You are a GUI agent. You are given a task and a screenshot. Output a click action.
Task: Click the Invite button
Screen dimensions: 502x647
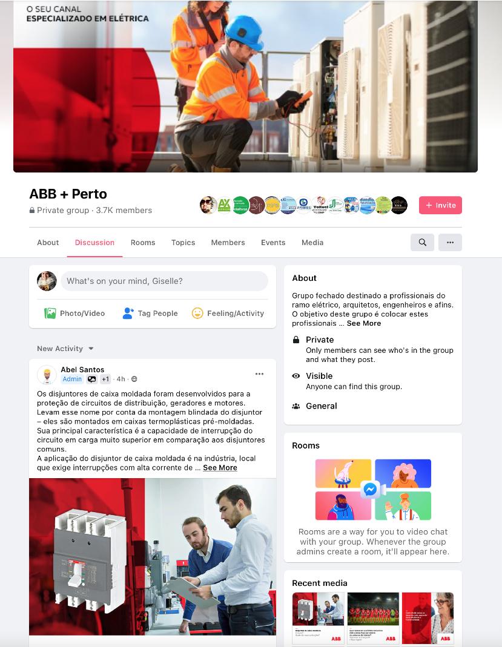(440, 205)
